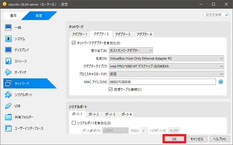The height and width of the screenshot is (145, 233).
Task: Maximize the settings window
Action: [x=213, y=4]
